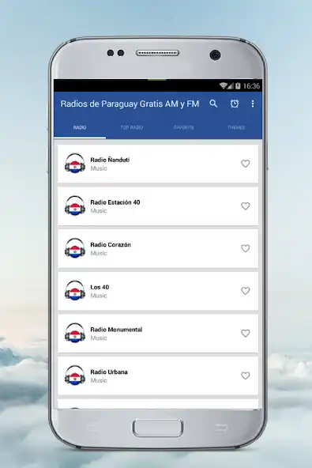Favorite Radio Urbana with heart icon
The width and height of the screenshot is (312, 468).
pos(245,376)
